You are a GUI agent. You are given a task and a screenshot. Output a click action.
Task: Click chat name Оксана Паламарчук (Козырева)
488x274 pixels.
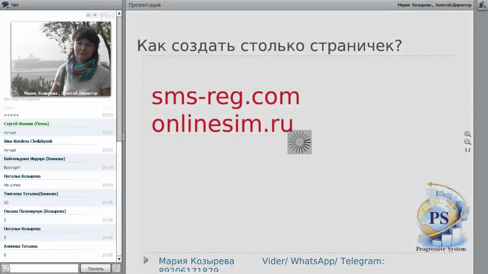35,211
